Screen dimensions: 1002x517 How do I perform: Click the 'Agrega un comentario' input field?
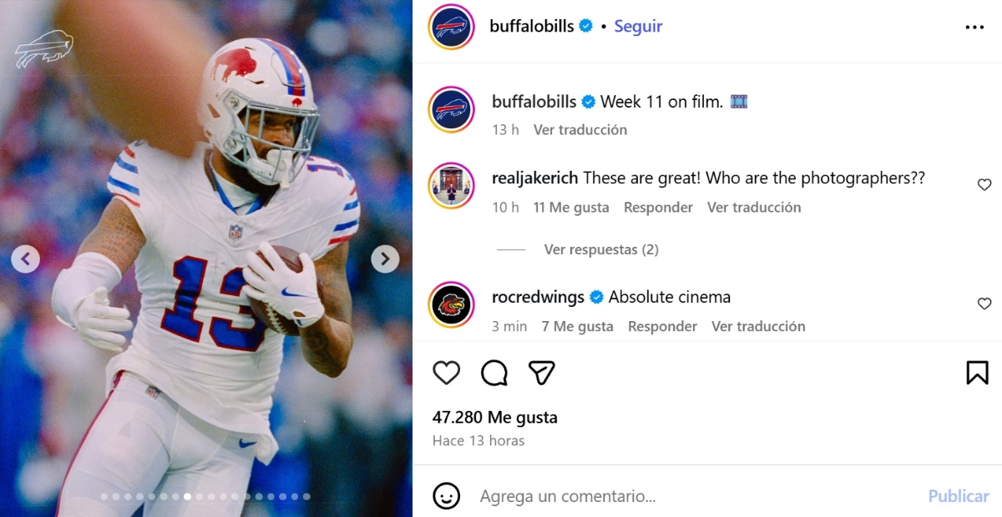(584, 495)
